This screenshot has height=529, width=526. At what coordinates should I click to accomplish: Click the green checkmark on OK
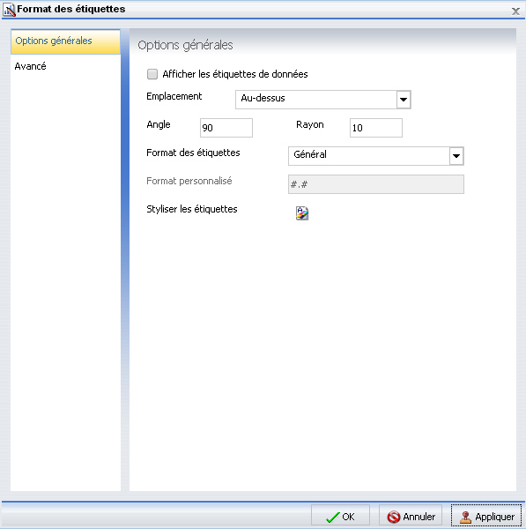pyautogui.click(x=332, y=517)
